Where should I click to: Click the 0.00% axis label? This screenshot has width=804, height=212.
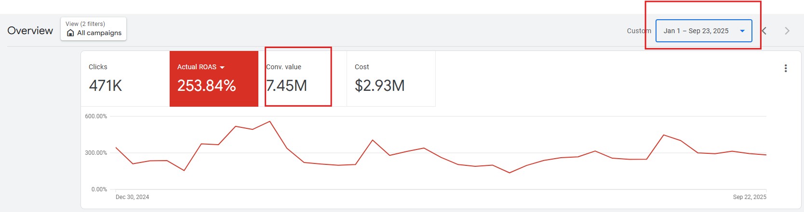(99, 189)
